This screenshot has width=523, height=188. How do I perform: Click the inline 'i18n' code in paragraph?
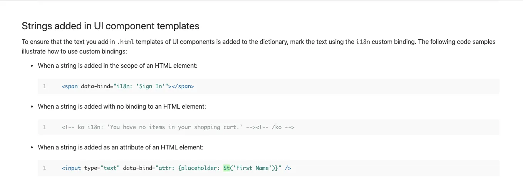pos(363,42)
